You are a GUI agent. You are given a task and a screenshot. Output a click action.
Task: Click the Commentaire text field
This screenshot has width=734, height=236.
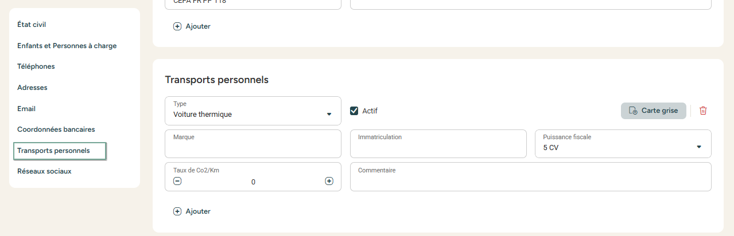(x=531, y=176)
